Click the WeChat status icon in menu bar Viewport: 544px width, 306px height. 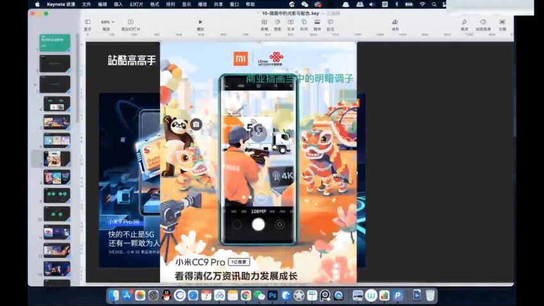[305, 4]
